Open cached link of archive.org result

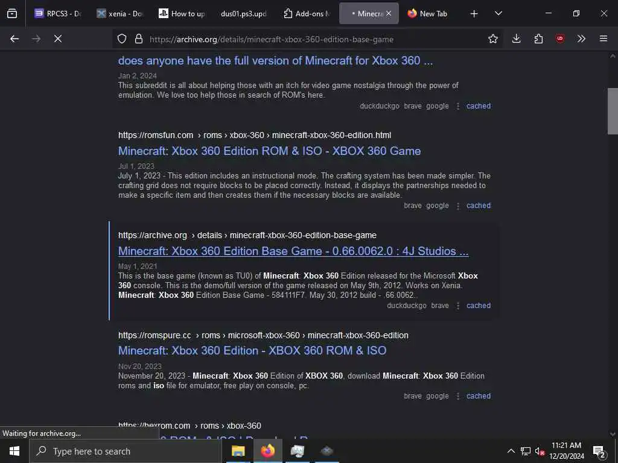[x=479, y=306]
